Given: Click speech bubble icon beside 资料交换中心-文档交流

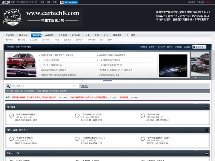Looking at the screenshot, I should point(77,116).
